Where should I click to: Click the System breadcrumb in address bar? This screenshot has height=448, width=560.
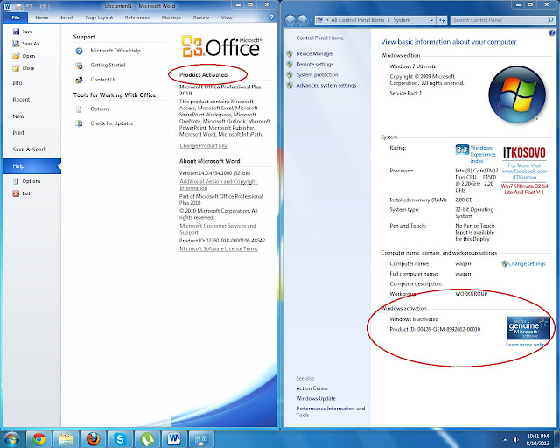(402, 20)
